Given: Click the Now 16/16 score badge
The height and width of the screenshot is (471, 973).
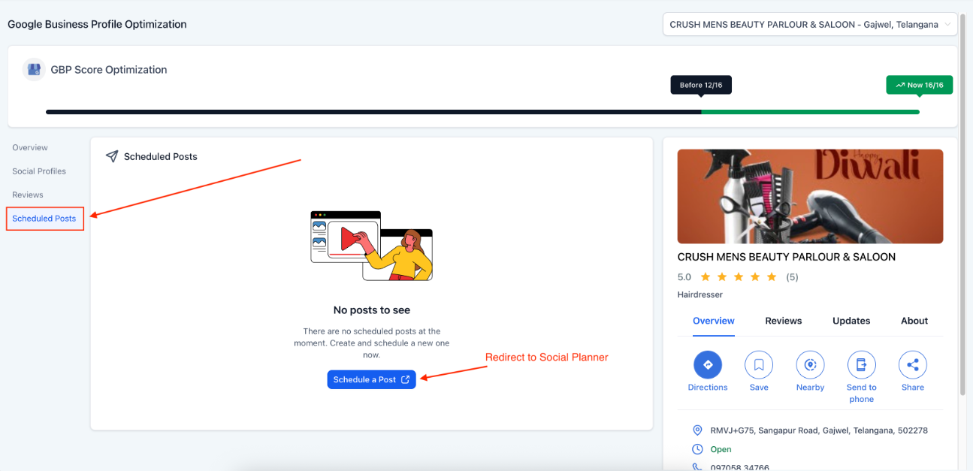Looking at the screenshot, I should (x=920, y=85).
